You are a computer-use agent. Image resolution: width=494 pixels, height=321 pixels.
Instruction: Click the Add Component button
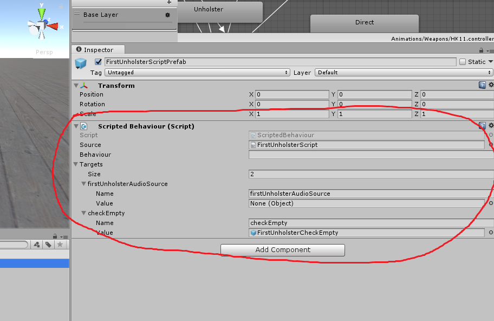(x=282, y=250)
